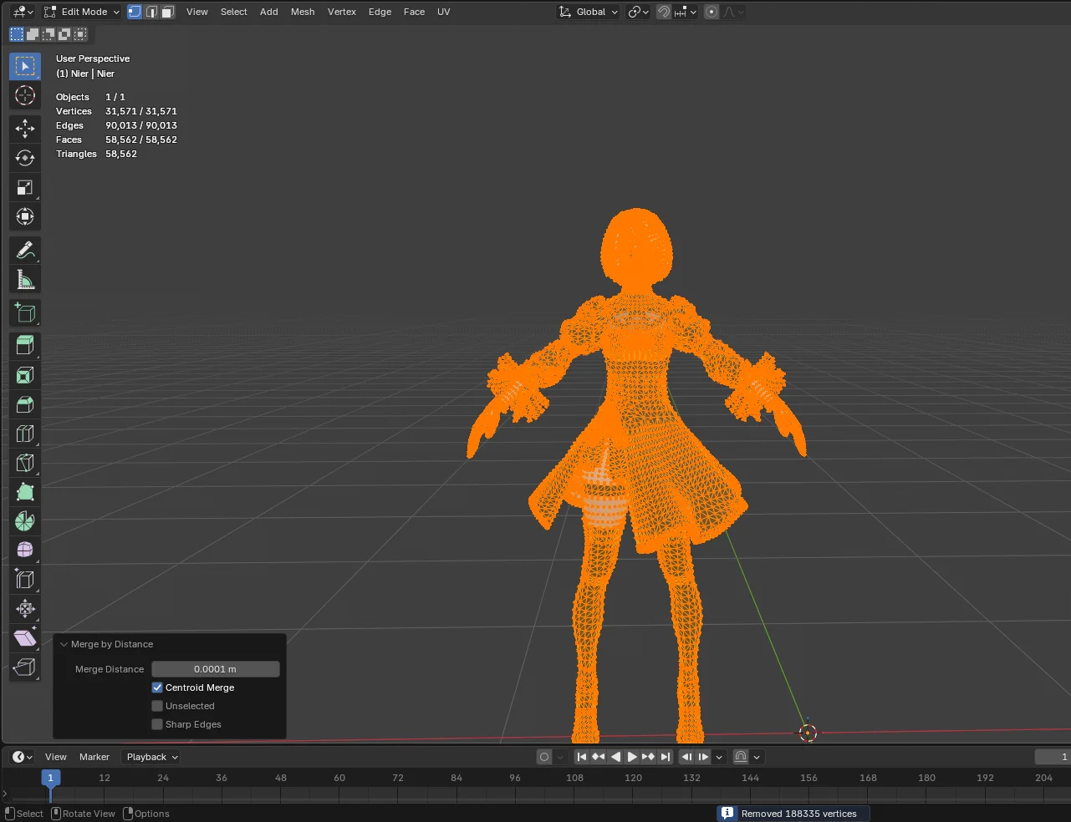The image size is (1071, 822).
Task: Pick the Rotate tool
Action: click(25, 158)
